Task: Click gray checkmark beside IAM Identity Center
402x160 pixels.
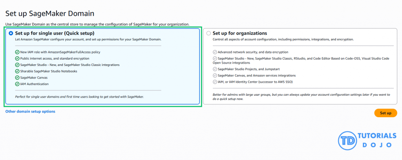Action: point(214,82)
